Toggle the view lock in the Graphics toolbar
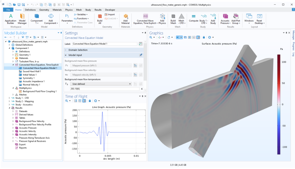This screenshot has width=295, height=169. pyautogui.click(x=204, y=37)
